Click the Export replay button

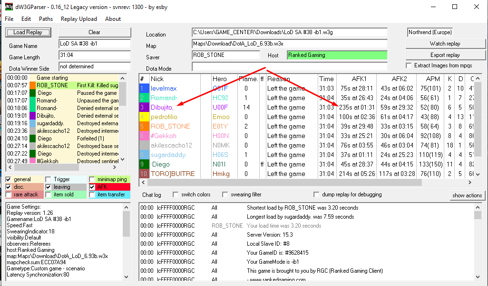coord(445,55)
